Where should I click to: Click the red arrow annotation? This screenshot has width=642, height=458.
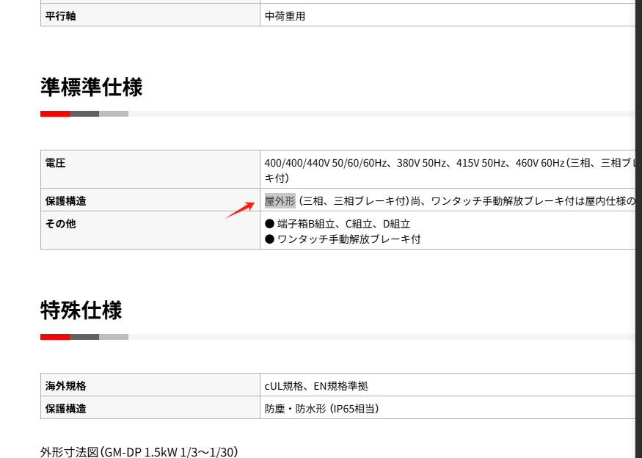239,210
